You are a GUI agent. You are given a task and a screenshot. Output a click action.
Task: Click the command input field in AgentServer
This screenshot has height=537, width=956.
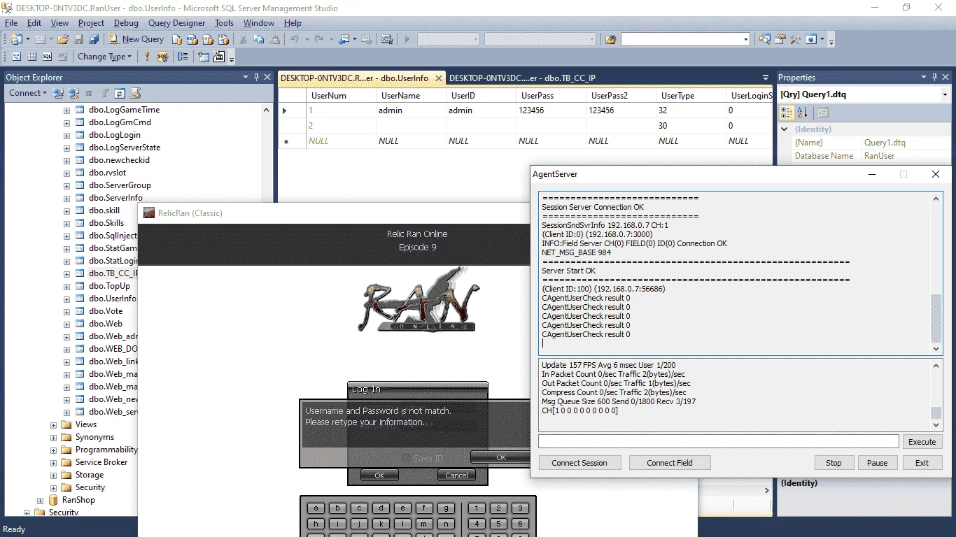pos(719,442)
